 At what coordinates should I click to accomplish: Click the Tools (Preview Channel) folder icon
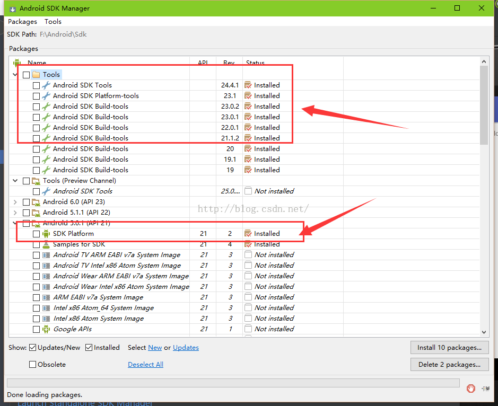[36, 181]
